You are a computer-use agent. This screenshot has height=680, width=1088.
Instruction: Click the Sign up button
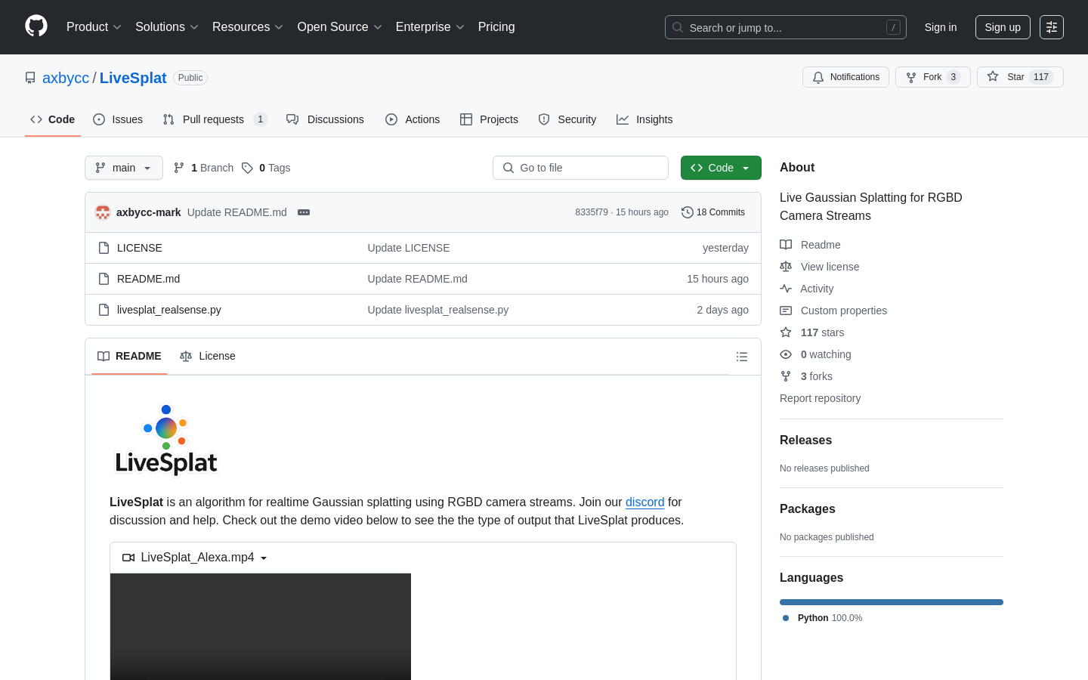[1003, 27]
